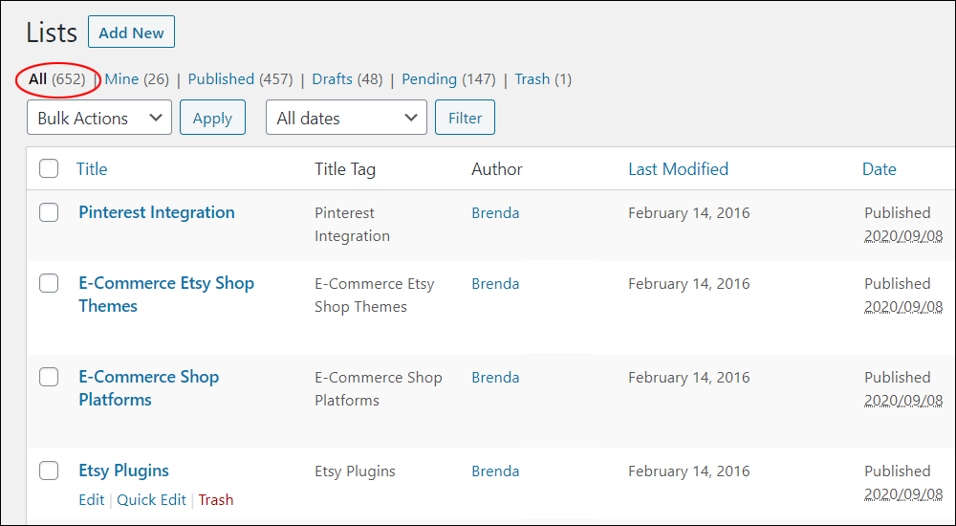Sort by Date column
956x526 pixels.
[x=879, y=169]
